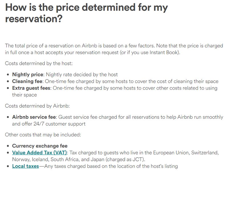232x200 pixels.
Task: Click the 'Costs determined by the host' line
Action: [39, 63]
